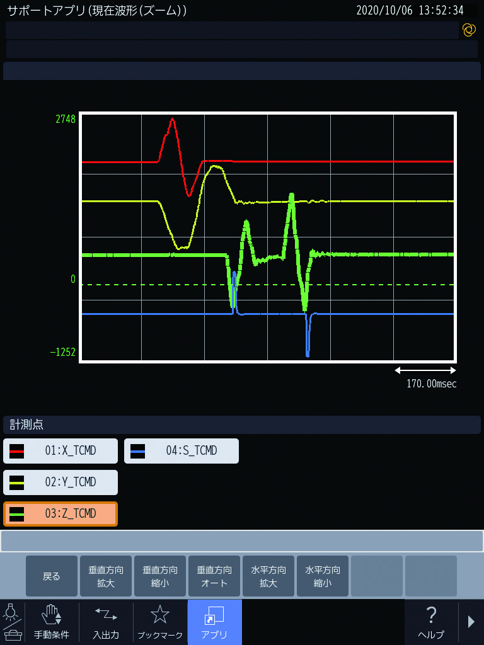This screenshot has height=645, width=484.
Task: Click the -1252 lower axis value
Action: coord(63,352)
